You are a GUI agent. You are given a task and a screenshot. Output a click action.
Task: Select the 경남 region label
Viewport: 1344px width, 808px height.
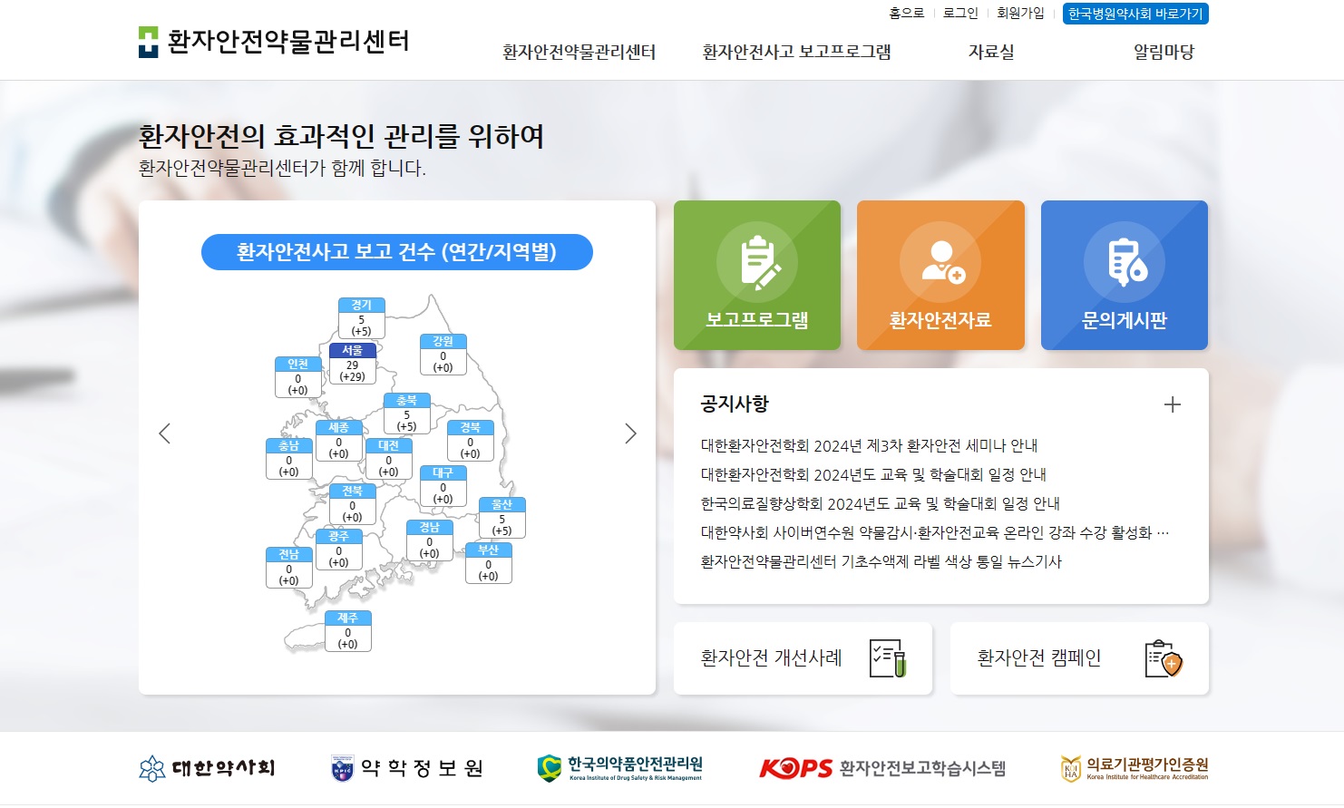pos(430,540)
